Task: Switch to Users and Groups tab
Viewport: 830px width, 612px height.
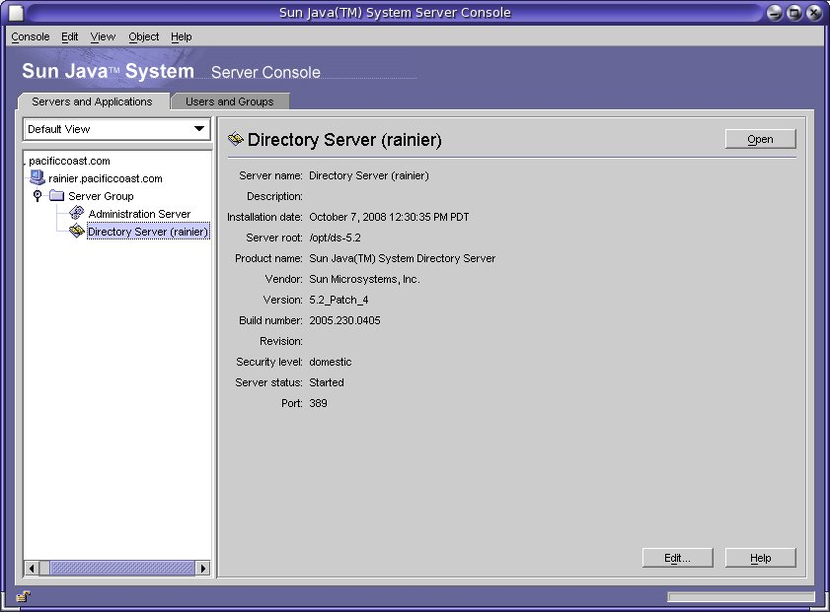Action: pos(230,102)
